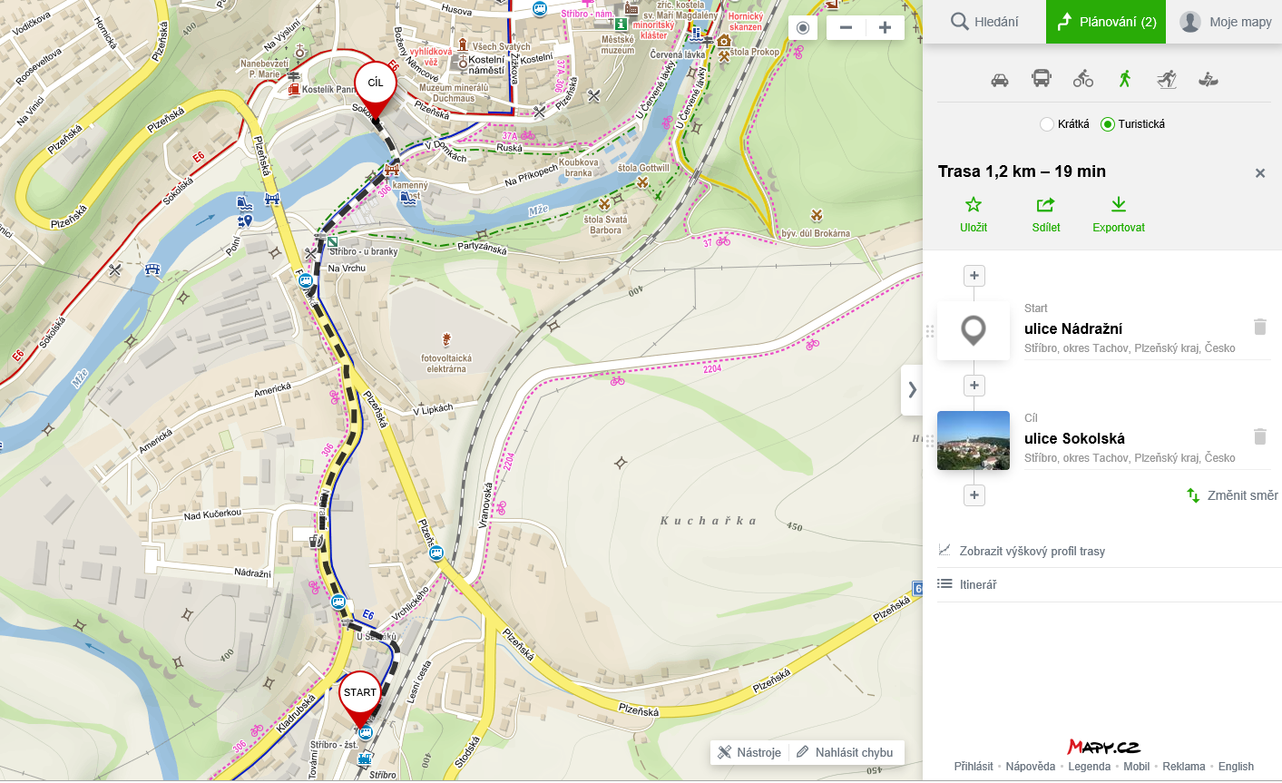Delete the Start waypoint ulice Nádražní
The width and height of the screenshot is (1282, 783).
1259,327
